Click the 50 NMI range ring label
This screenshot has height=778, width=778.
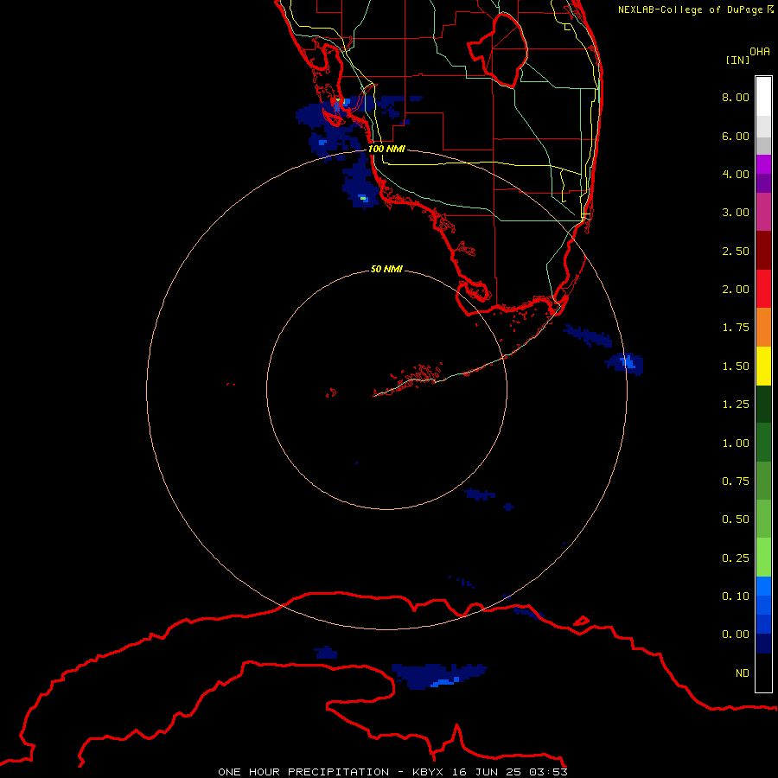386,269
